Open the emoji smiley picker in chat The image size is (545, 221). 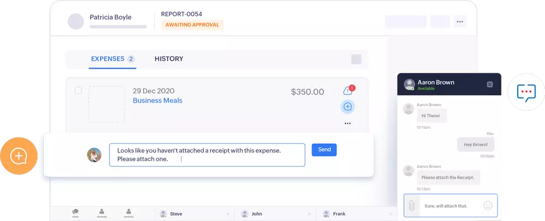(488, 205)
